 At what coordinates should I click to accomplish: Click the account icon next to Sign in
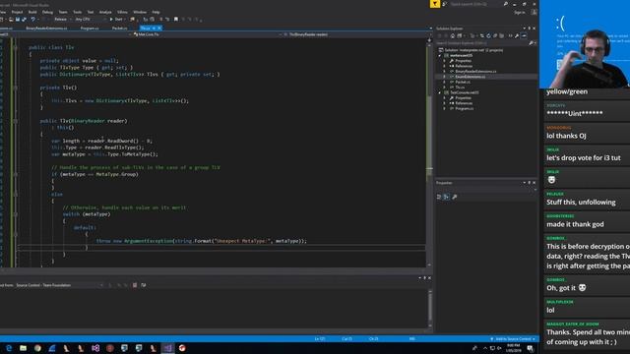[x=534, y=13]
